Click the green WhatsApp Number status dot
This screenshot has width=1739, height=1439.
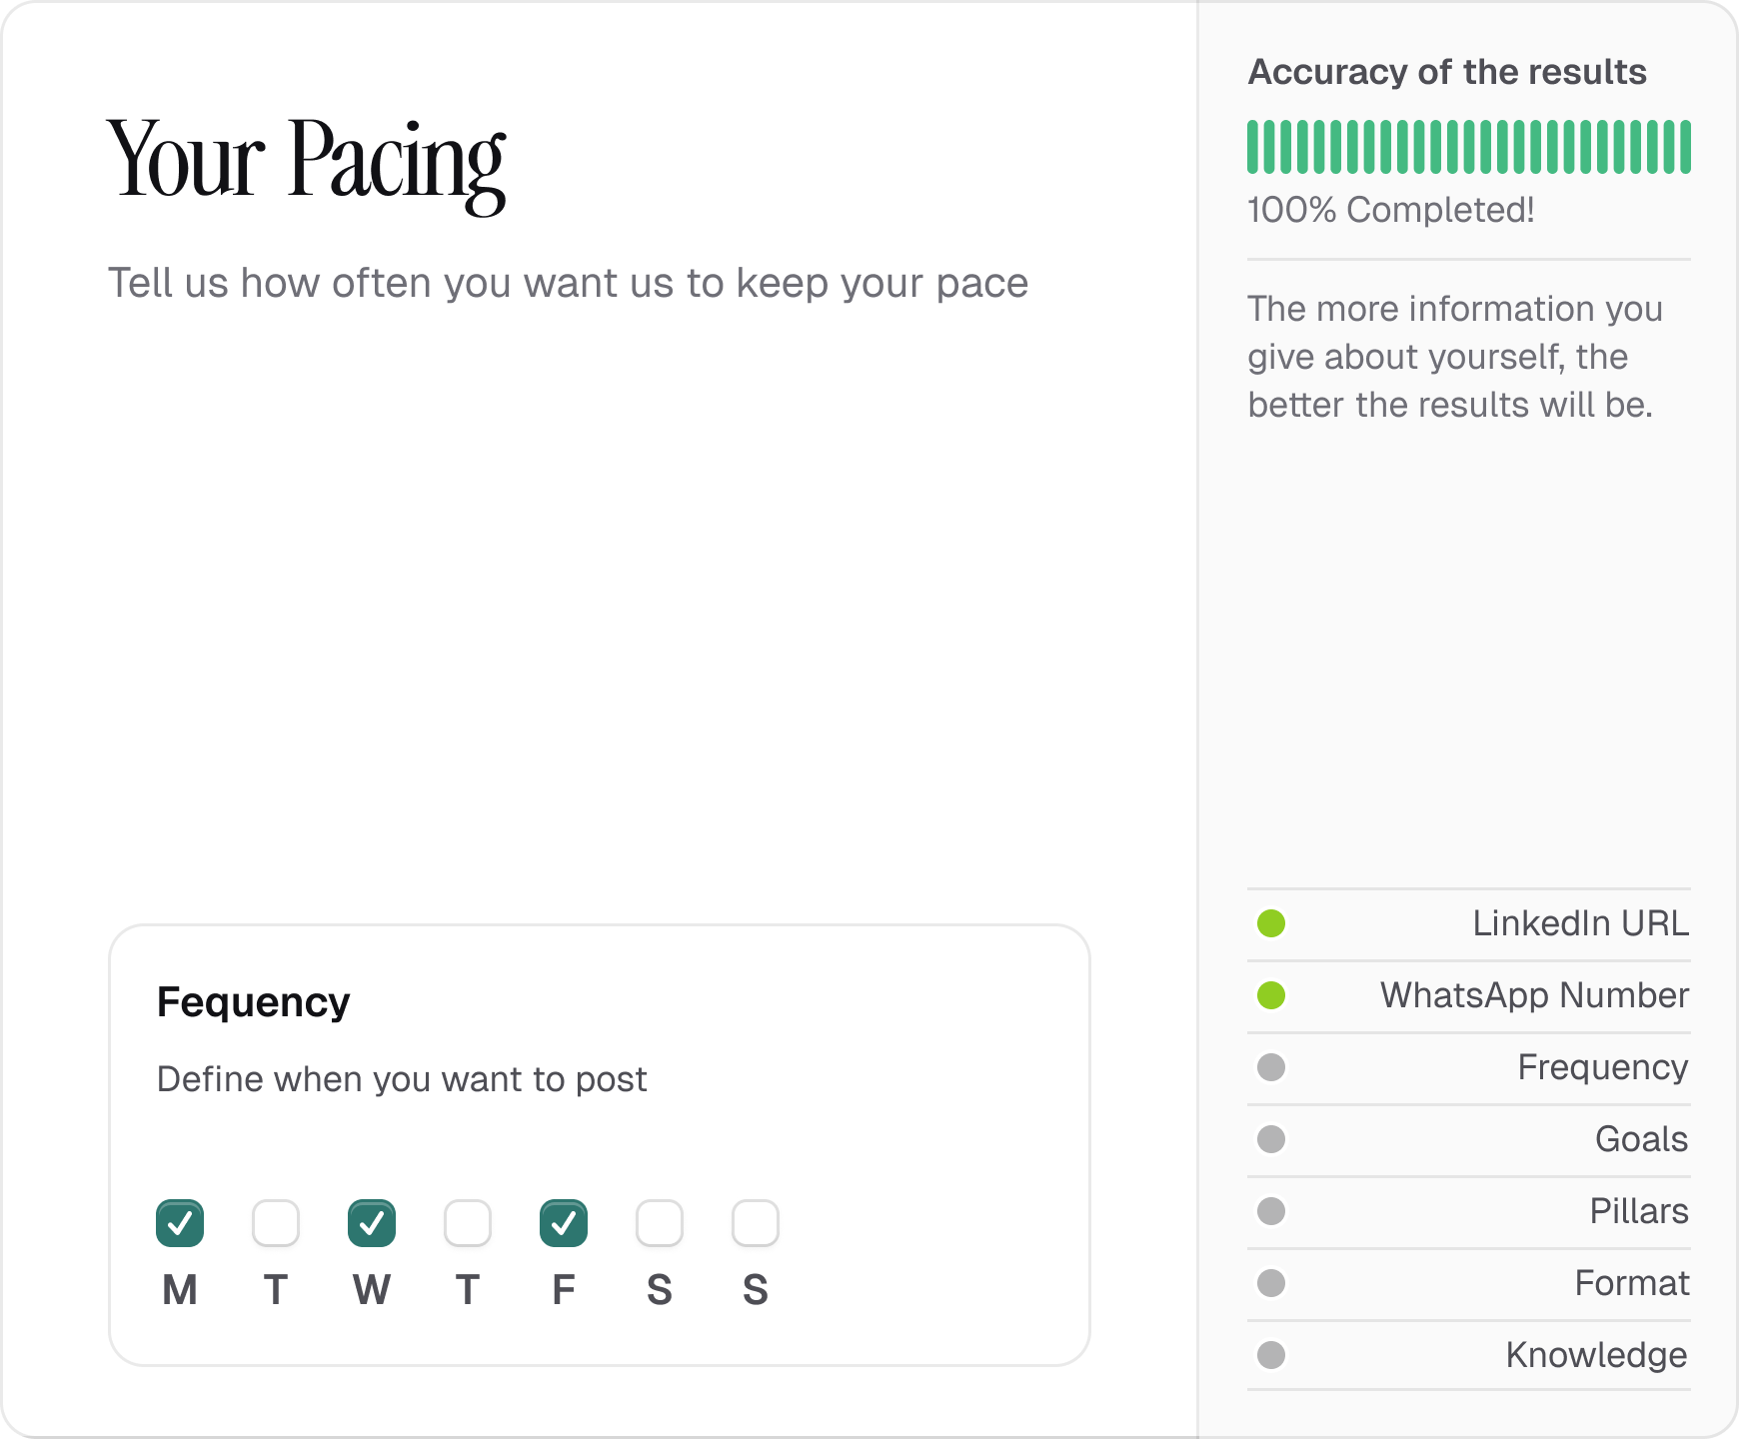[x=1271, y=995]
